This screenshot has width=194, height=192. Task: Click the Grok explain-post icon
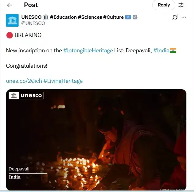(x=175, y=17)
